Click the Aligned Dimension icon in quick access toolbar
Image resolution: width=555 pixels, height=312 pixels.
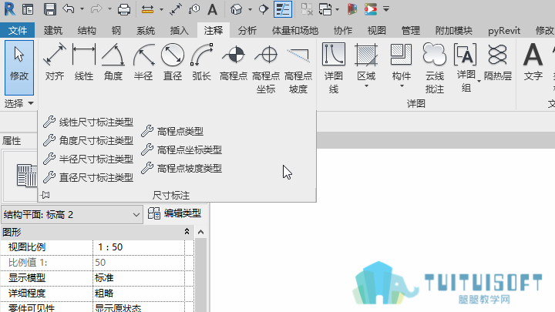176,9
